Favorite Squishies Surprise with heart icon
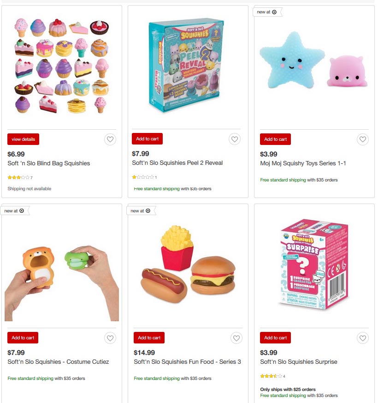The height and width of the screenshot is (403, 378). click(363, 338)
